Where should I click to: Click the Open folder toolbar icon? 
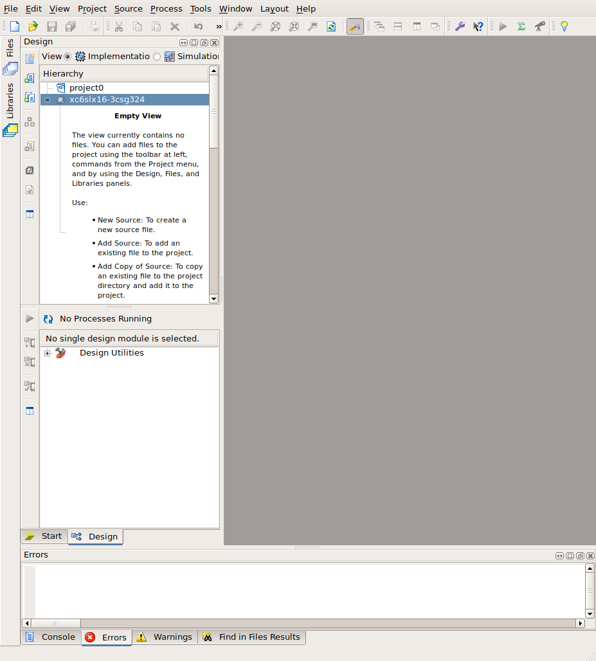pos(33,26)
